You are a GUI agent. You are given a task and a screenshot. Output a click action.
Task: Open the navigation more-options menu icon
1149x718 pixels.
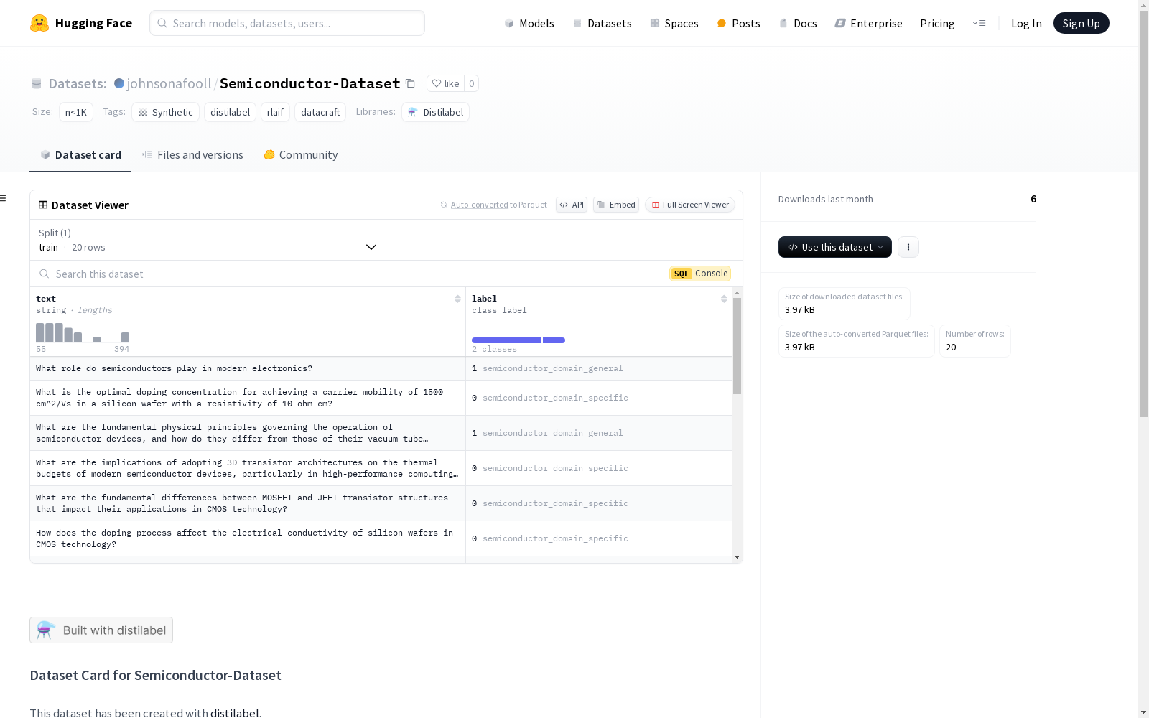point(979,23)
